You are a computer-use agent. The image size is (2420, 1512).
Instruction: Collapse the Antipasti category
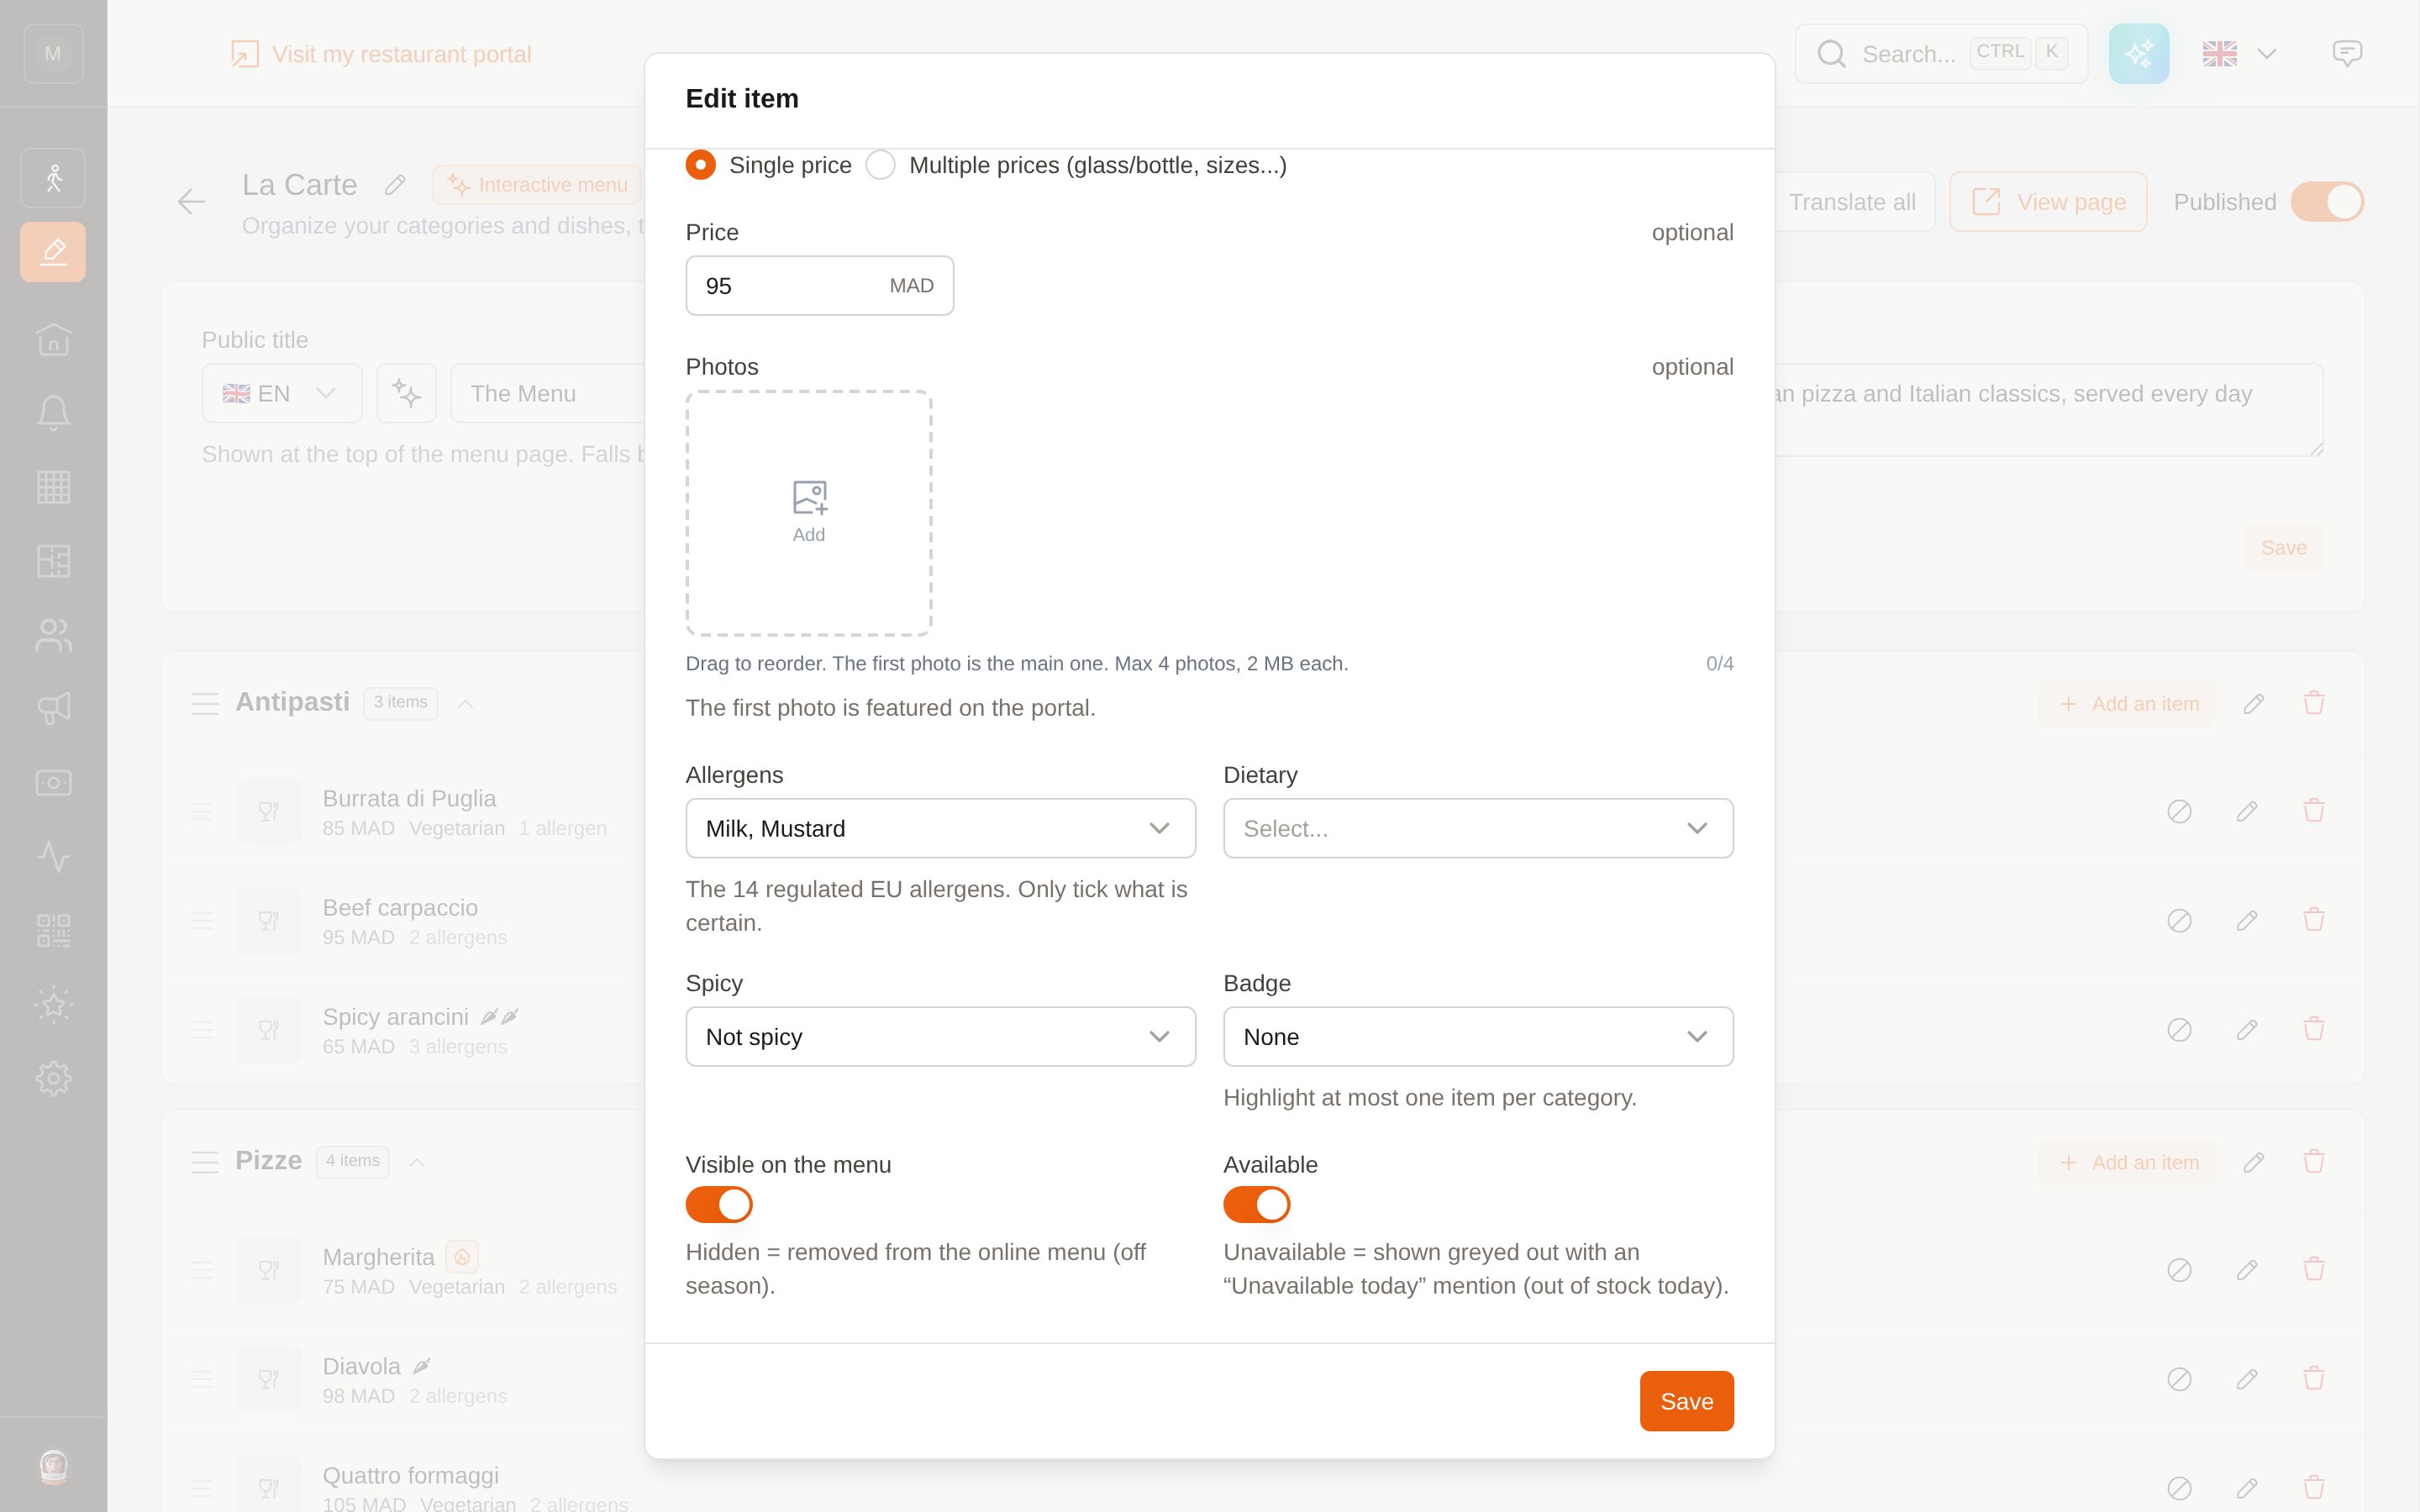(465, 703)
